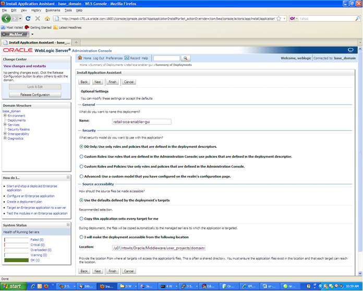
Task: Open View changes and restarts link
Action: click(x=25, y=66)
